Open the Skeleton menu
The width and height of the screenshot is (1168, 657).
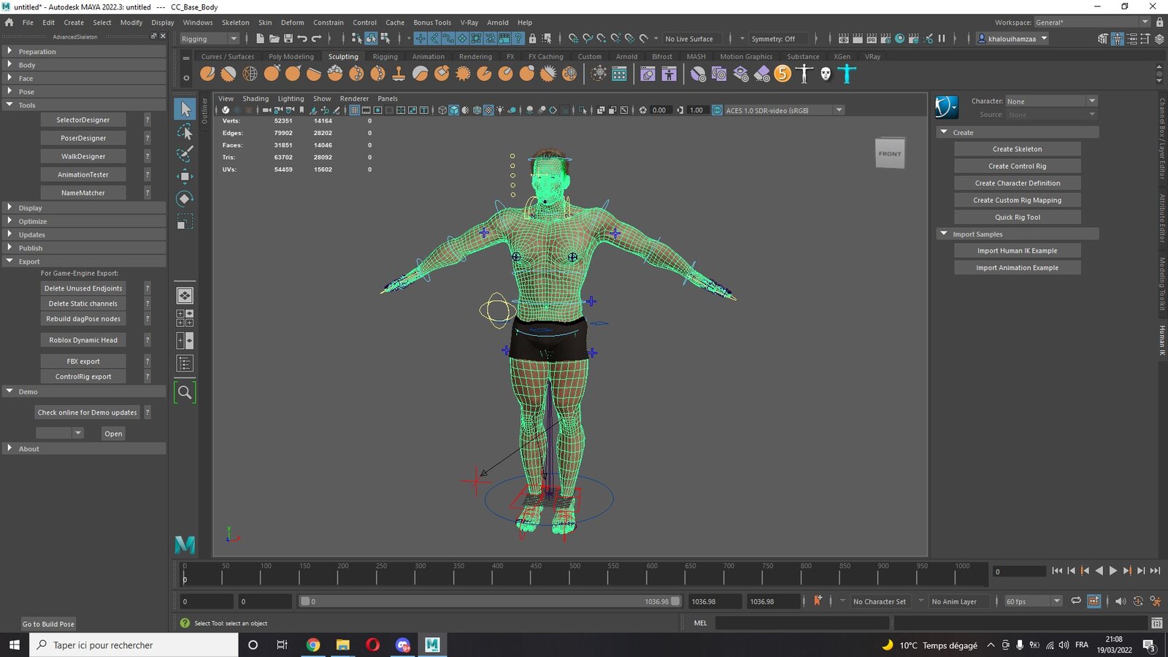235,23
